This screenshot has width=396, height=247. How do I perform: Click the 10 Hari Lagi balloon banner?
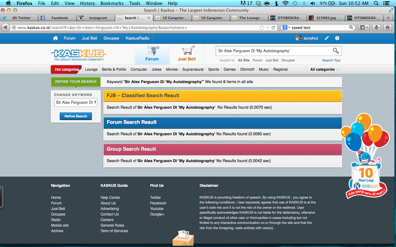(x=366, y=156)
